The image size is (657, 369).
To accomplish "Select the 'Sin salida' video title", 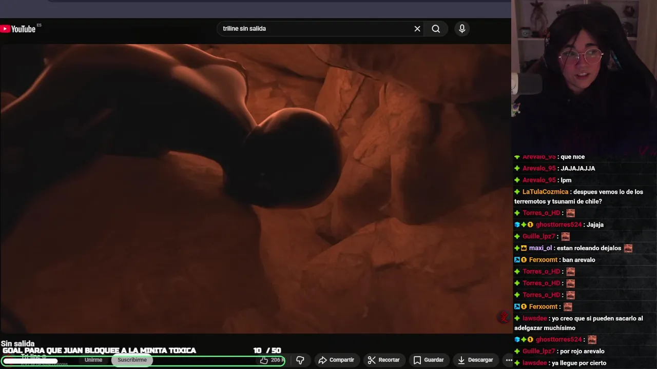I will point(18,343).
